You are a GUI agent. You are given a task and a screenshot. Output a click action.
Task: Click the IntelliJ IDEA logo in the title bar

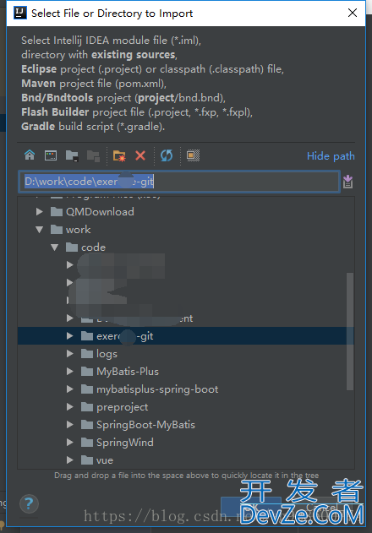20,13
